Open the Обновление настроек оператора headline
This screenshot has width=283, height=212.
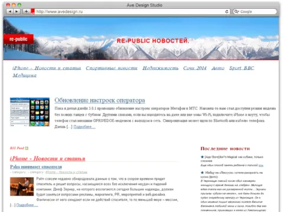[x=100, y=100]
